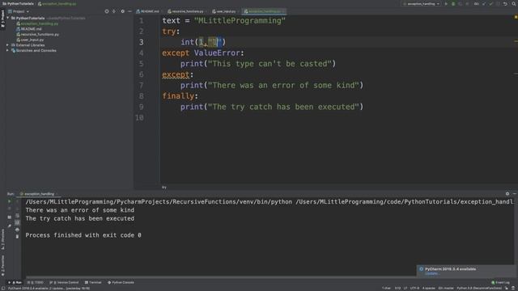
Task: Click the Git branch entry in the status bar
Action: coord(445,289)
